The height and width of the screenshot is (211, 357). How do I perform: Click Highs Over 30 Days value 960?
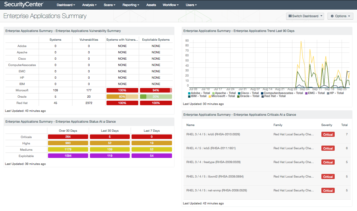[x=68, y=143]
